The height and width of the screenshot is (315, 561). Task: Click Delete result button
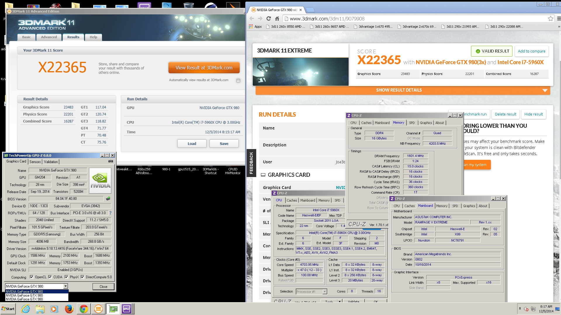[x=505, y=114]
